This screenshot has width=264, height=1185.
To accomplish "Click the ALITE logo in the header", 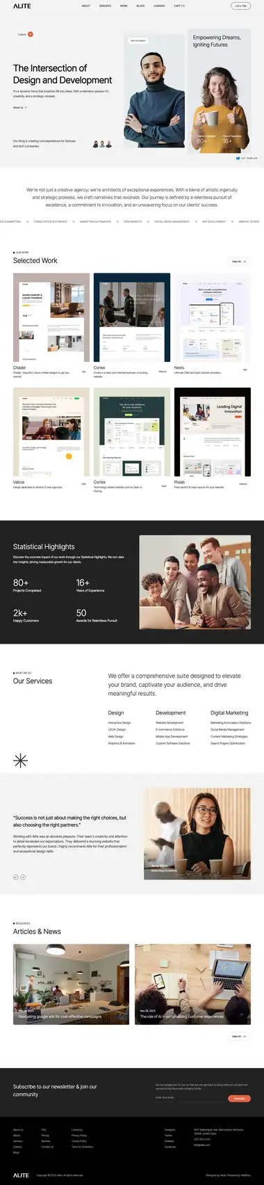I will click(22, 6).
